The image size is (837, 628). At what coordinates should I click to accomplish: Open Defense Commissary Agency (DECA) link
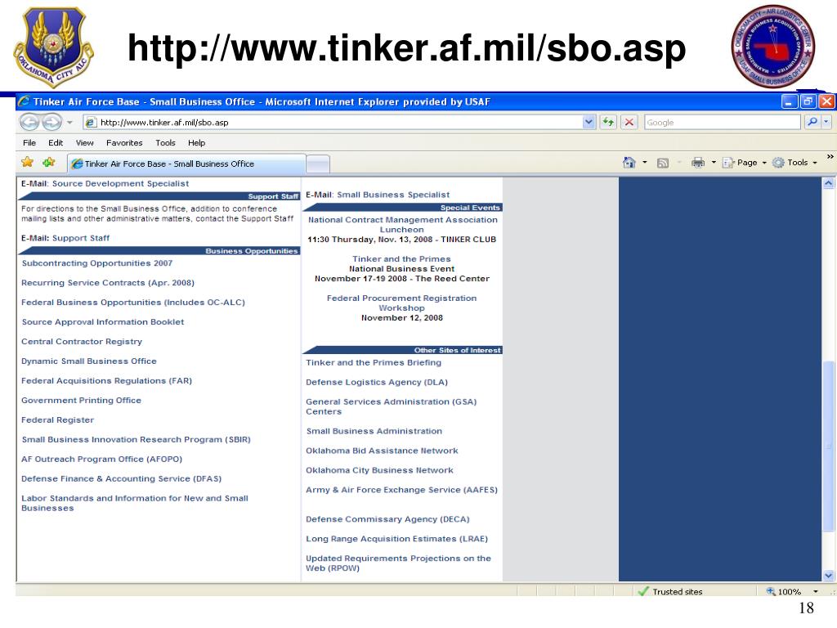click(x=387, y=519)
